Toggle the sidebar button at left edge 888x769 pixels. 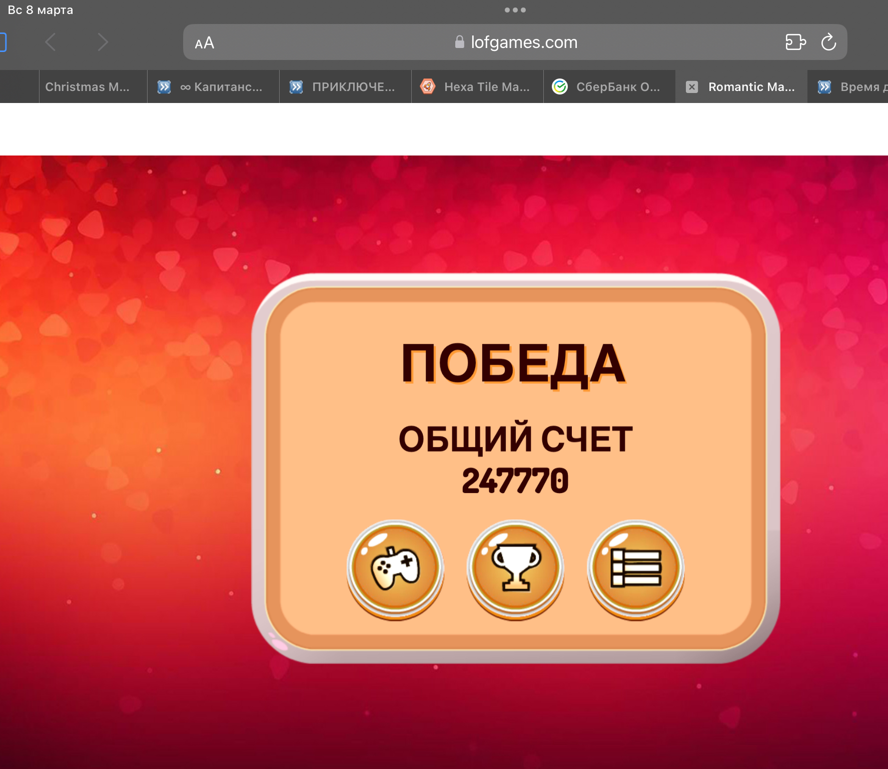(3, 42)
